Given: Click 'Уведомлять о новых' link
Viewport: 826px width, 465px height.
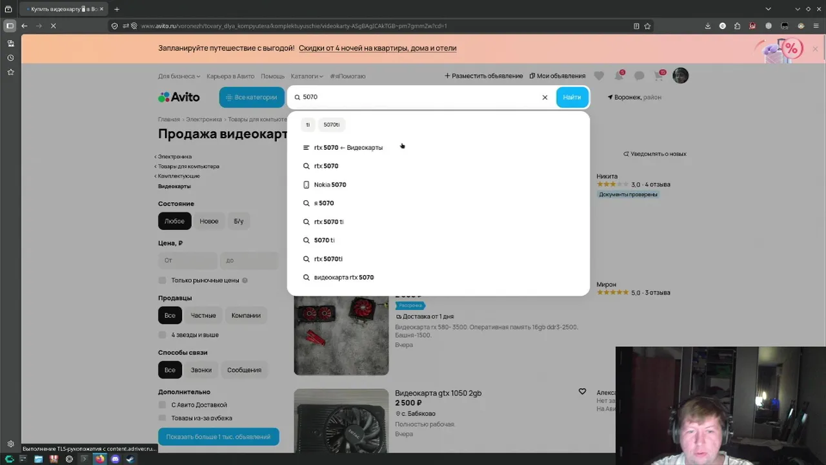Looking at the screenshot, I should tap(655, 154).
